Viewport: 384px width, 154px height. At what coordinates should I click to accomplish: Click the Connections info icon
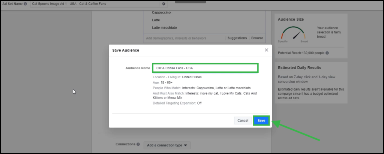click(138, 144)
